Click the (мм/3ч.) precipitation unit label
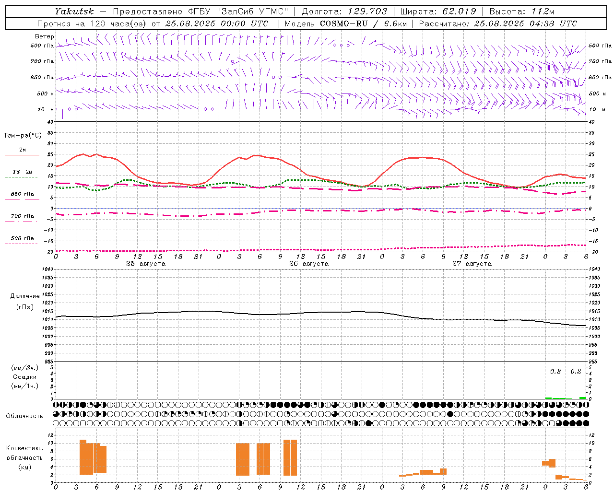The width and height of the screenshot is (614, 491). point(25,368)
